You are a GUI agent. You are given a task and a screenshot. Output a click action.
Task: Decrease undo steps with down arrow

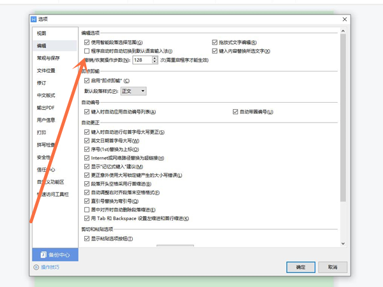tap(155, 62)
